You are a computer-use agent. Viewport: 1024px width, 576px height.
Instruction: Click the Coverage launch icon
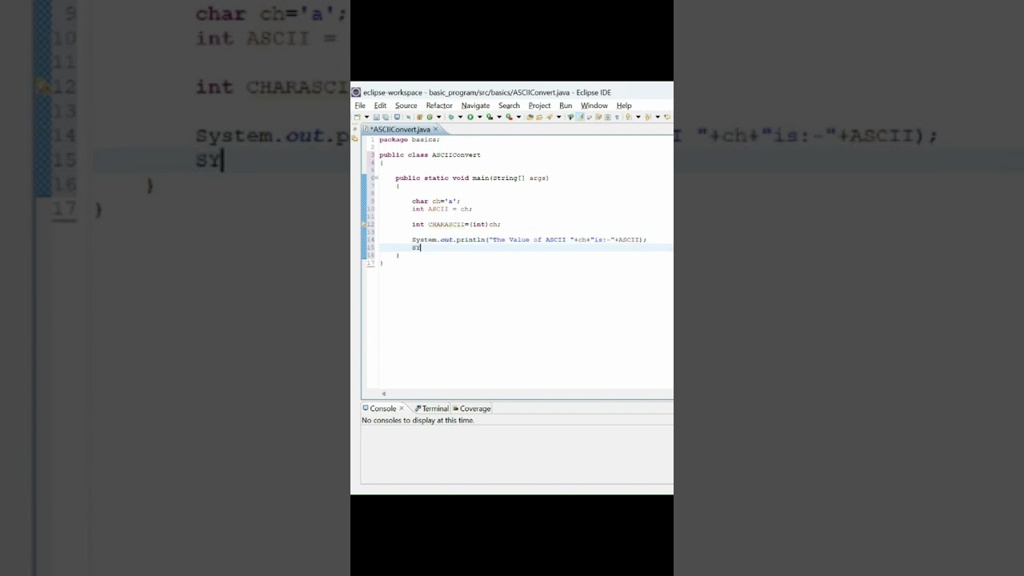[x=490, y=117]
